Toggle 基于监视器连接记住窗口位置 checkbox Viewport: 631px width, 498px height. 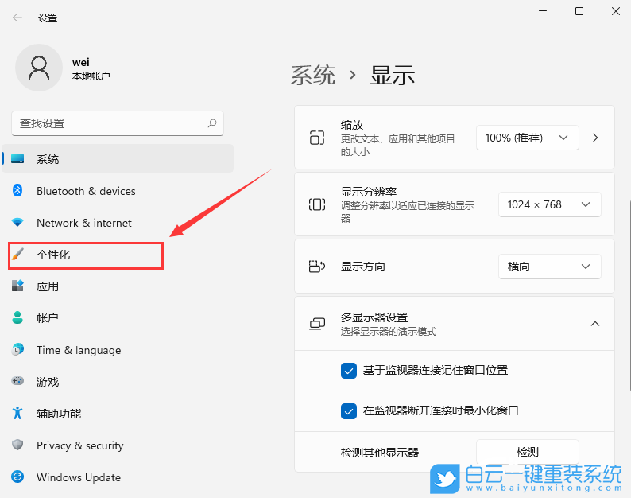click(x=349, y=371)
